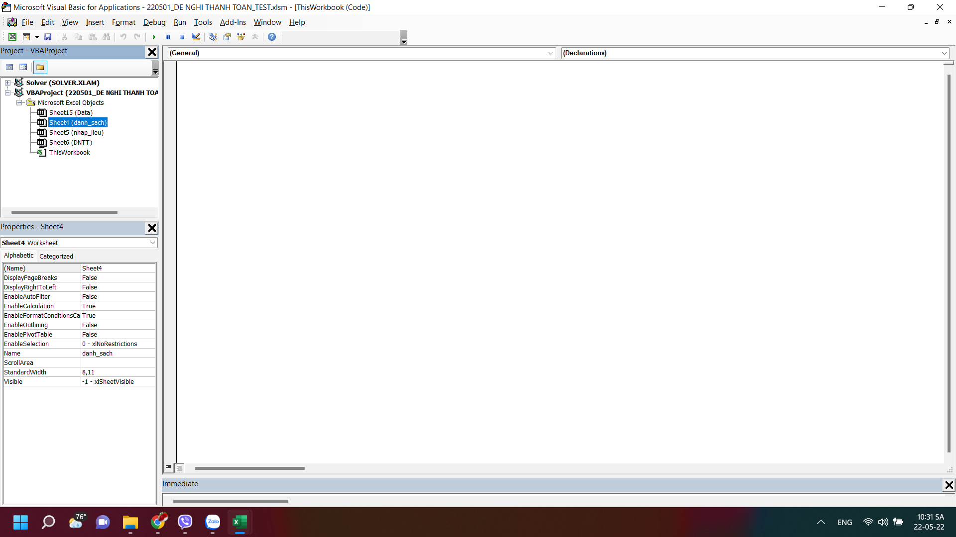Toggle Folders view in Project panel
Screen dimensions: 956x537
point(40,67)
